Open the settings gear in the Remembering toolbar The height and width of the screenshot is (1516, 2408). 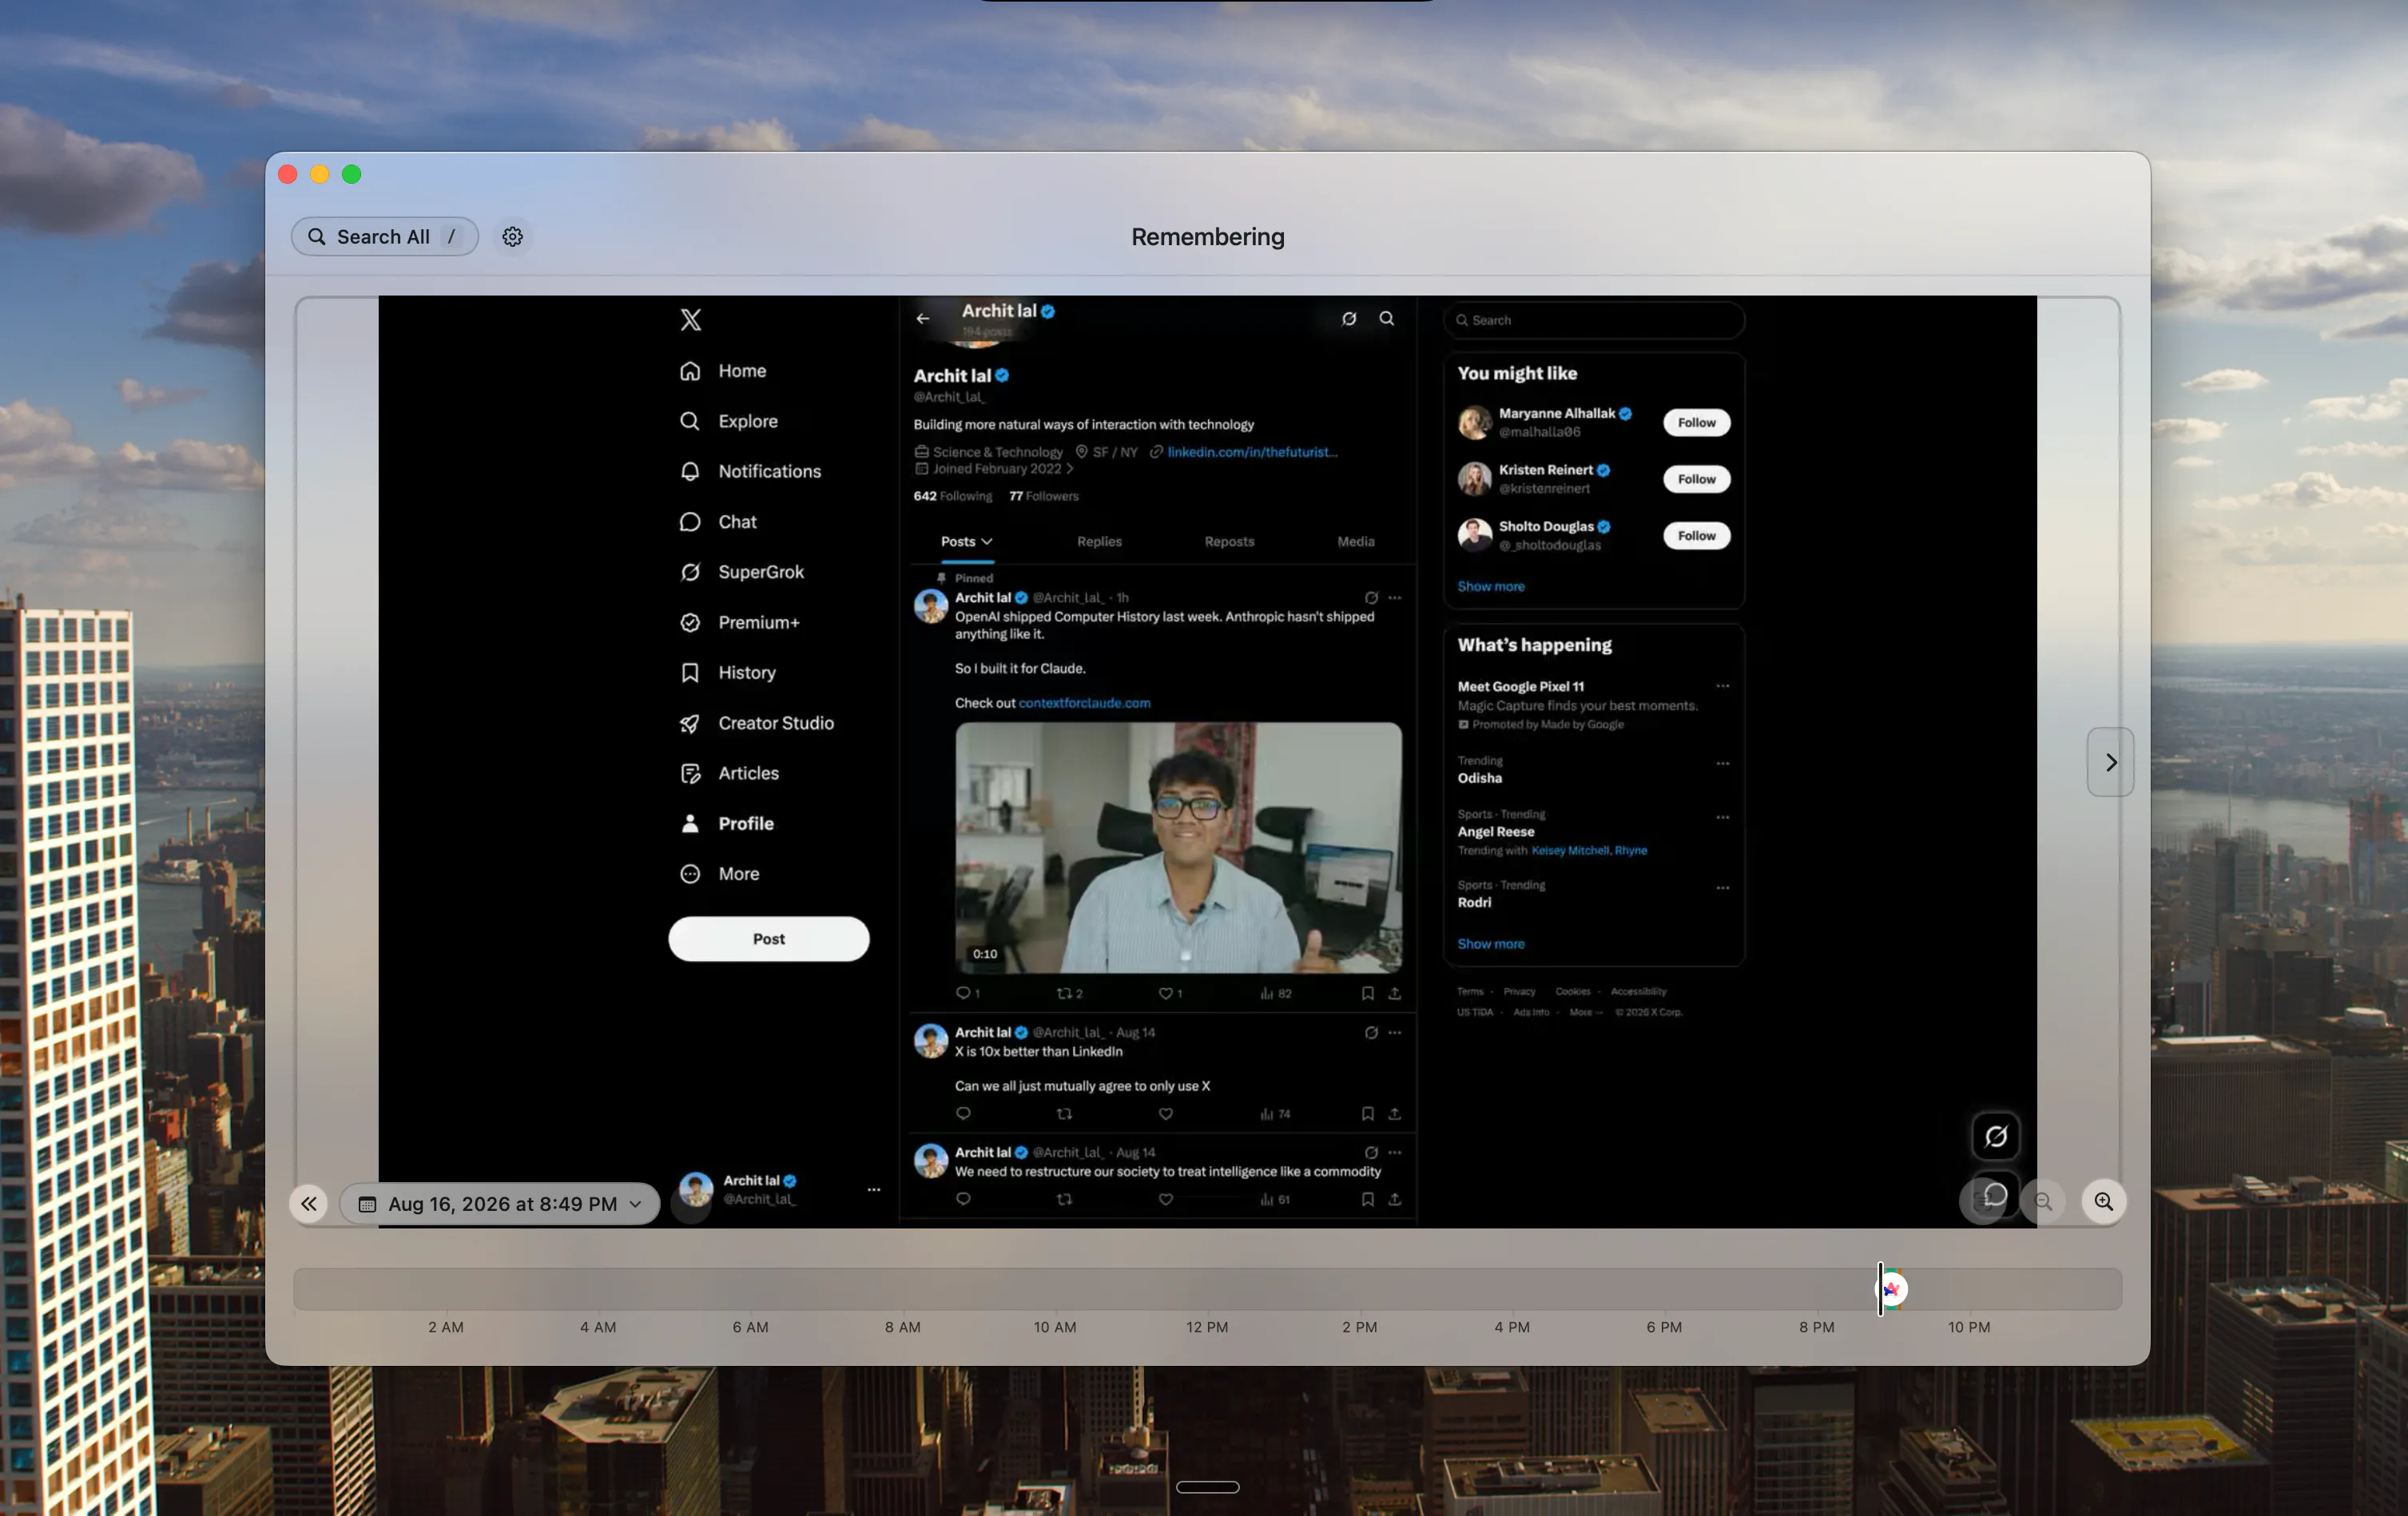[x=512, y=237]
